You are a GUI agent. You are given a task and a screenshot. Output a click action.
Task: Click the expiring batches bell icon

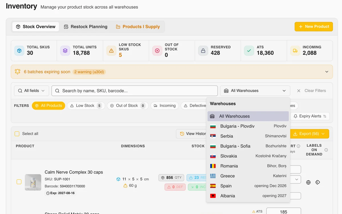coord(18,72)
